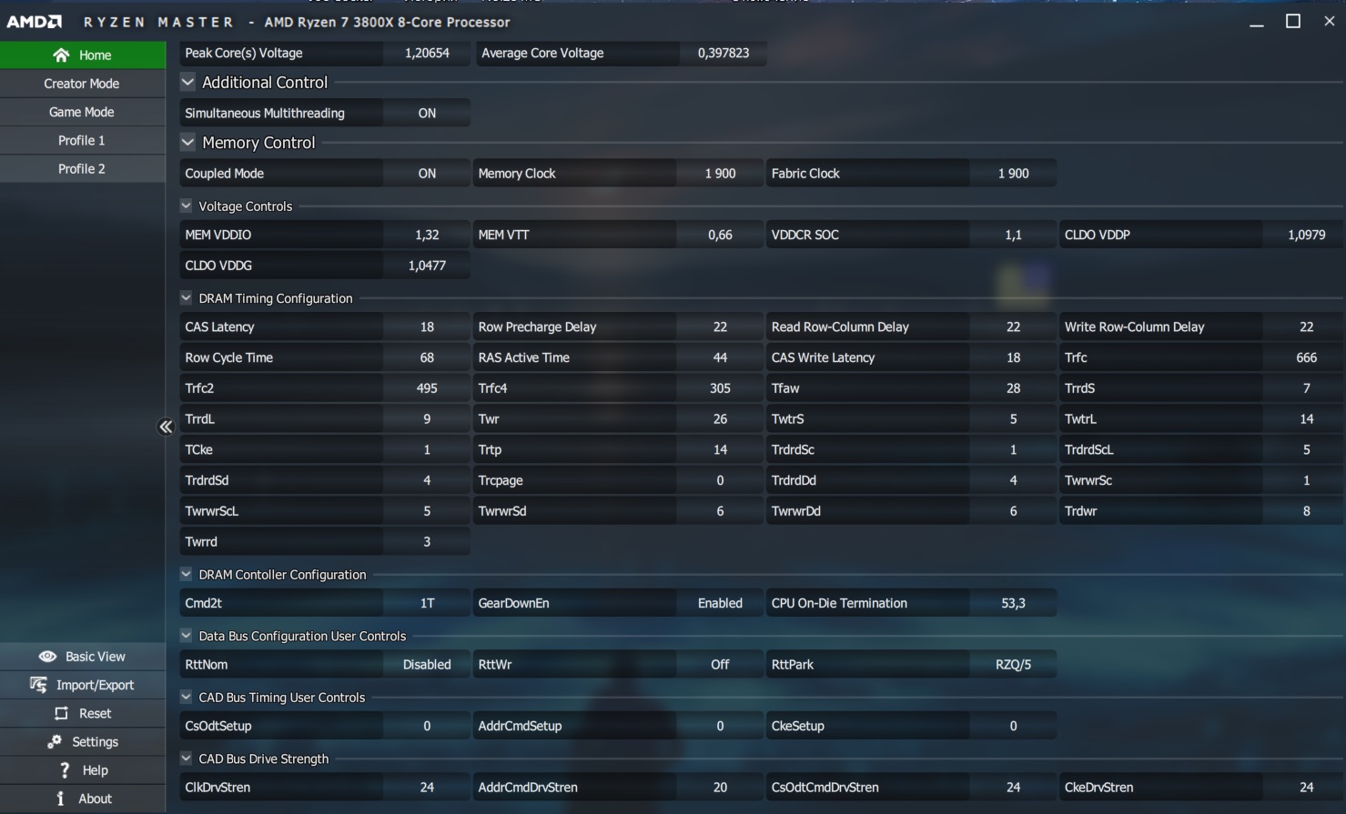Collapse the Memory Control section
The height and width of the screenshot is (814, 1346).
point(187,142)
